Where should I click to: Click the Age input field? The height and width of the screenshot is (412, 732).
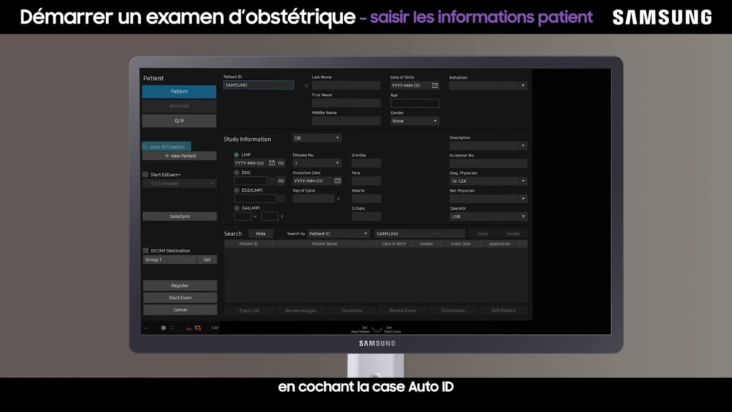(415, 103)
